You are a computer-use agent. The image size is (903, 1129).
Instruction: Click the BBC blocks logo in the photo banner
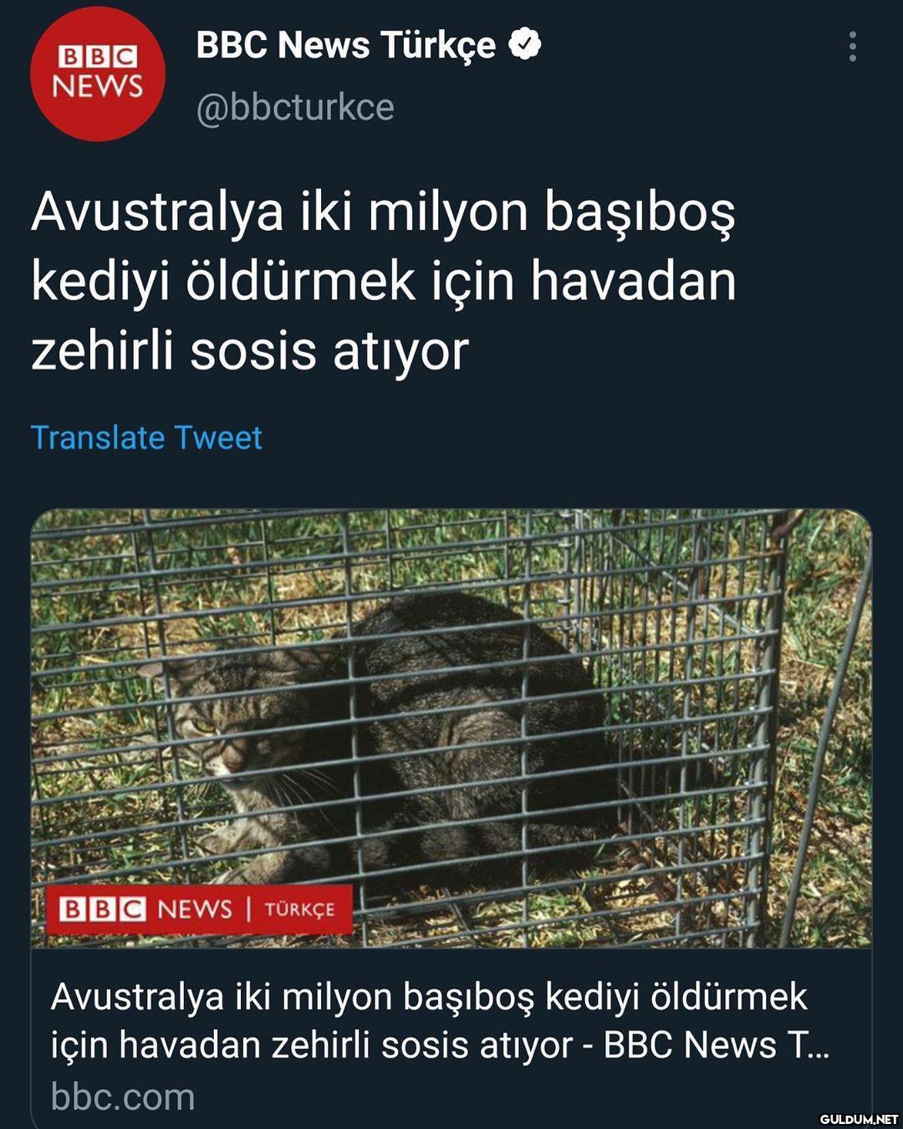coord(102,909)
